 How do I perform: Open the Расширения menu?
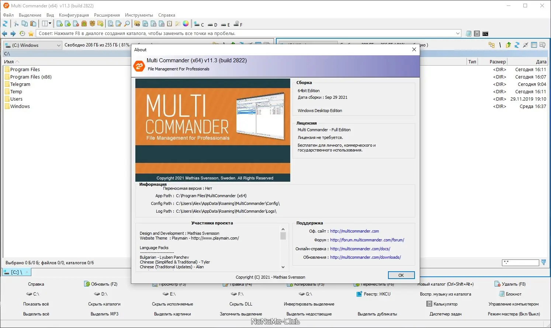107,15
